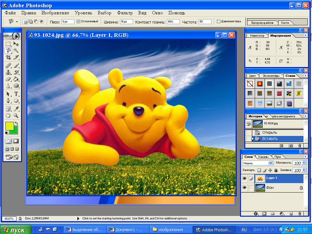This screenshot has height=234, width=312.
Task: Select the Brush tool
Action: click(16, 66)
